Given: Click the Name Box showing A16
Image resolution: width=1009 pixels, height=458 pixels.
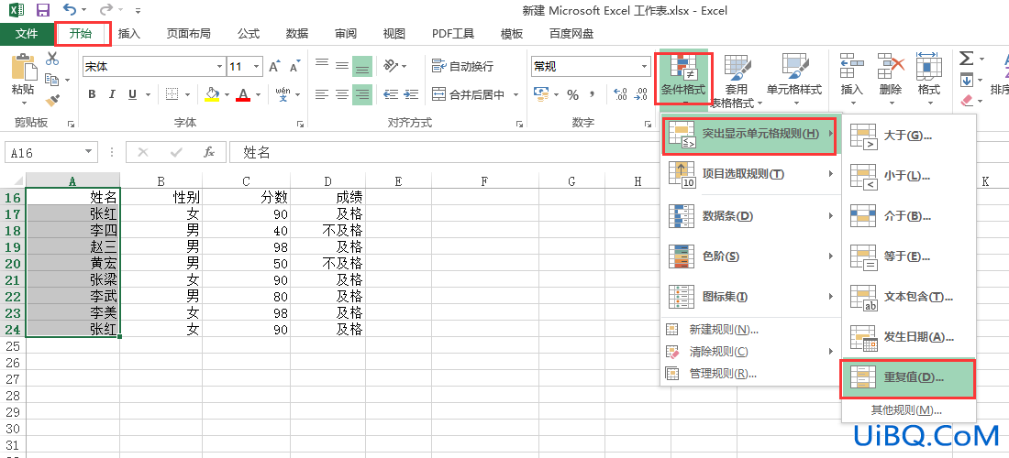Looking at the screenshot, I should pos(44,152).
